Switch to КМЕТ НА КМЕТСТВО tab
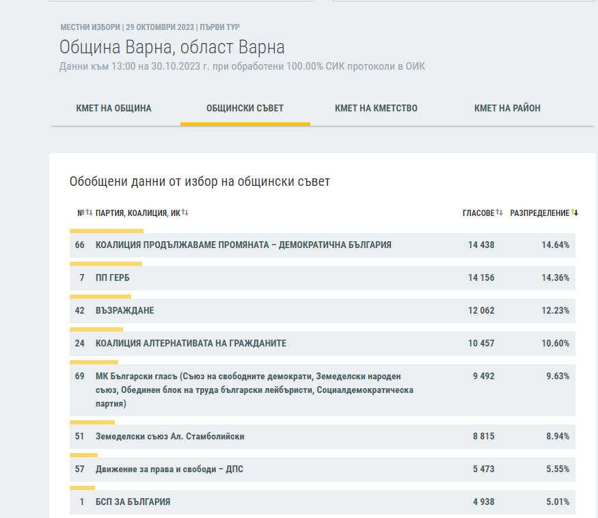 click(x=376, y=108)
